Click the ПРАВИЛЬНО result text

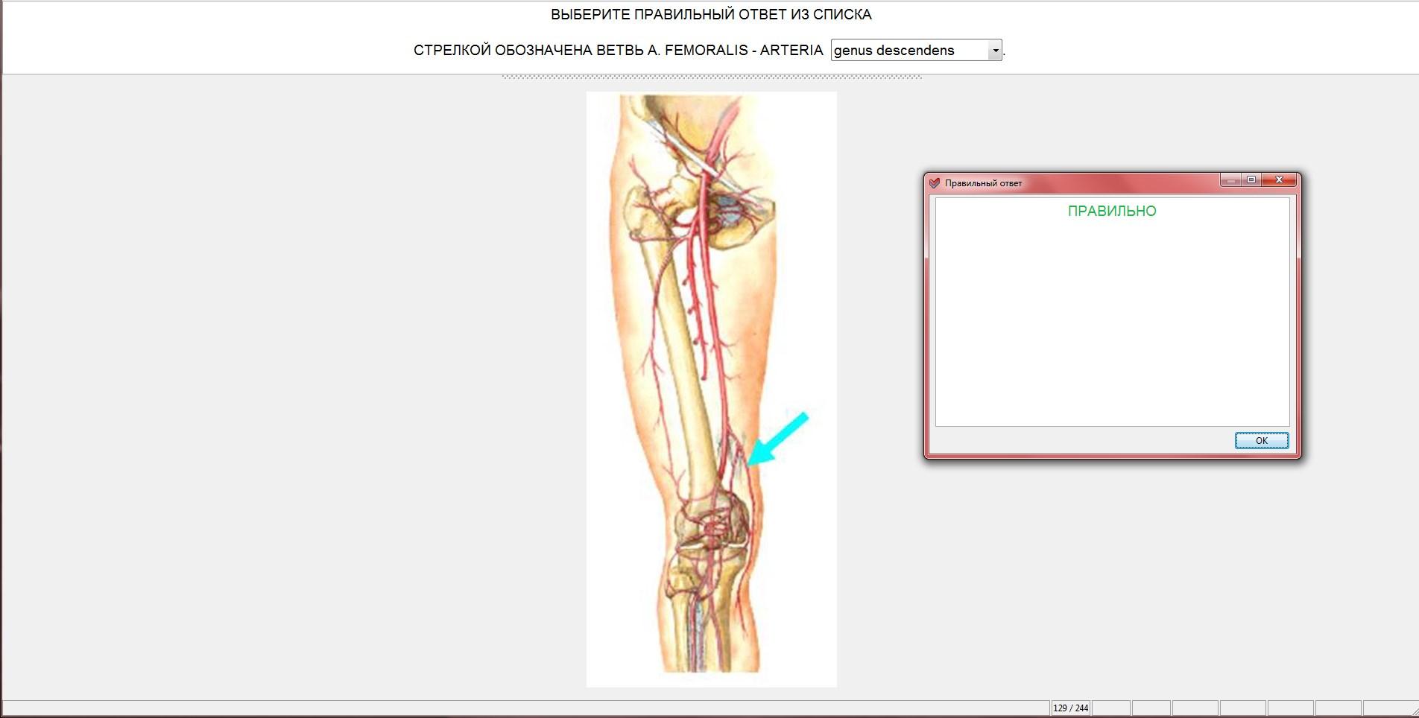click(x=1112, y=211)
